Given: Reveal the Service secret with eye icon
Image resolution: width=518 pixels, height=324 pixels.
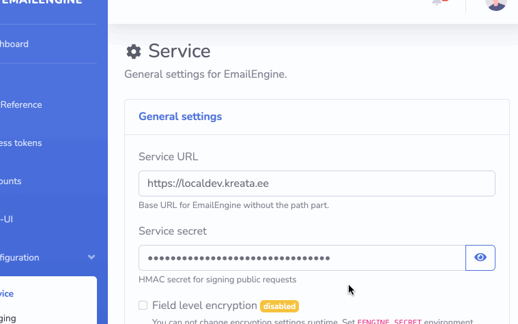Looking at the screenshot, I should [x=480, y=258].
